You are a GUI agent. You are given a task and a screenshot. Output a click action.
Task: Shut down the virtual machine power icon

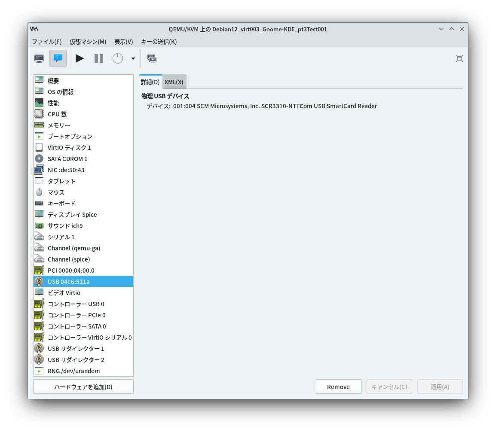point(118,58)
